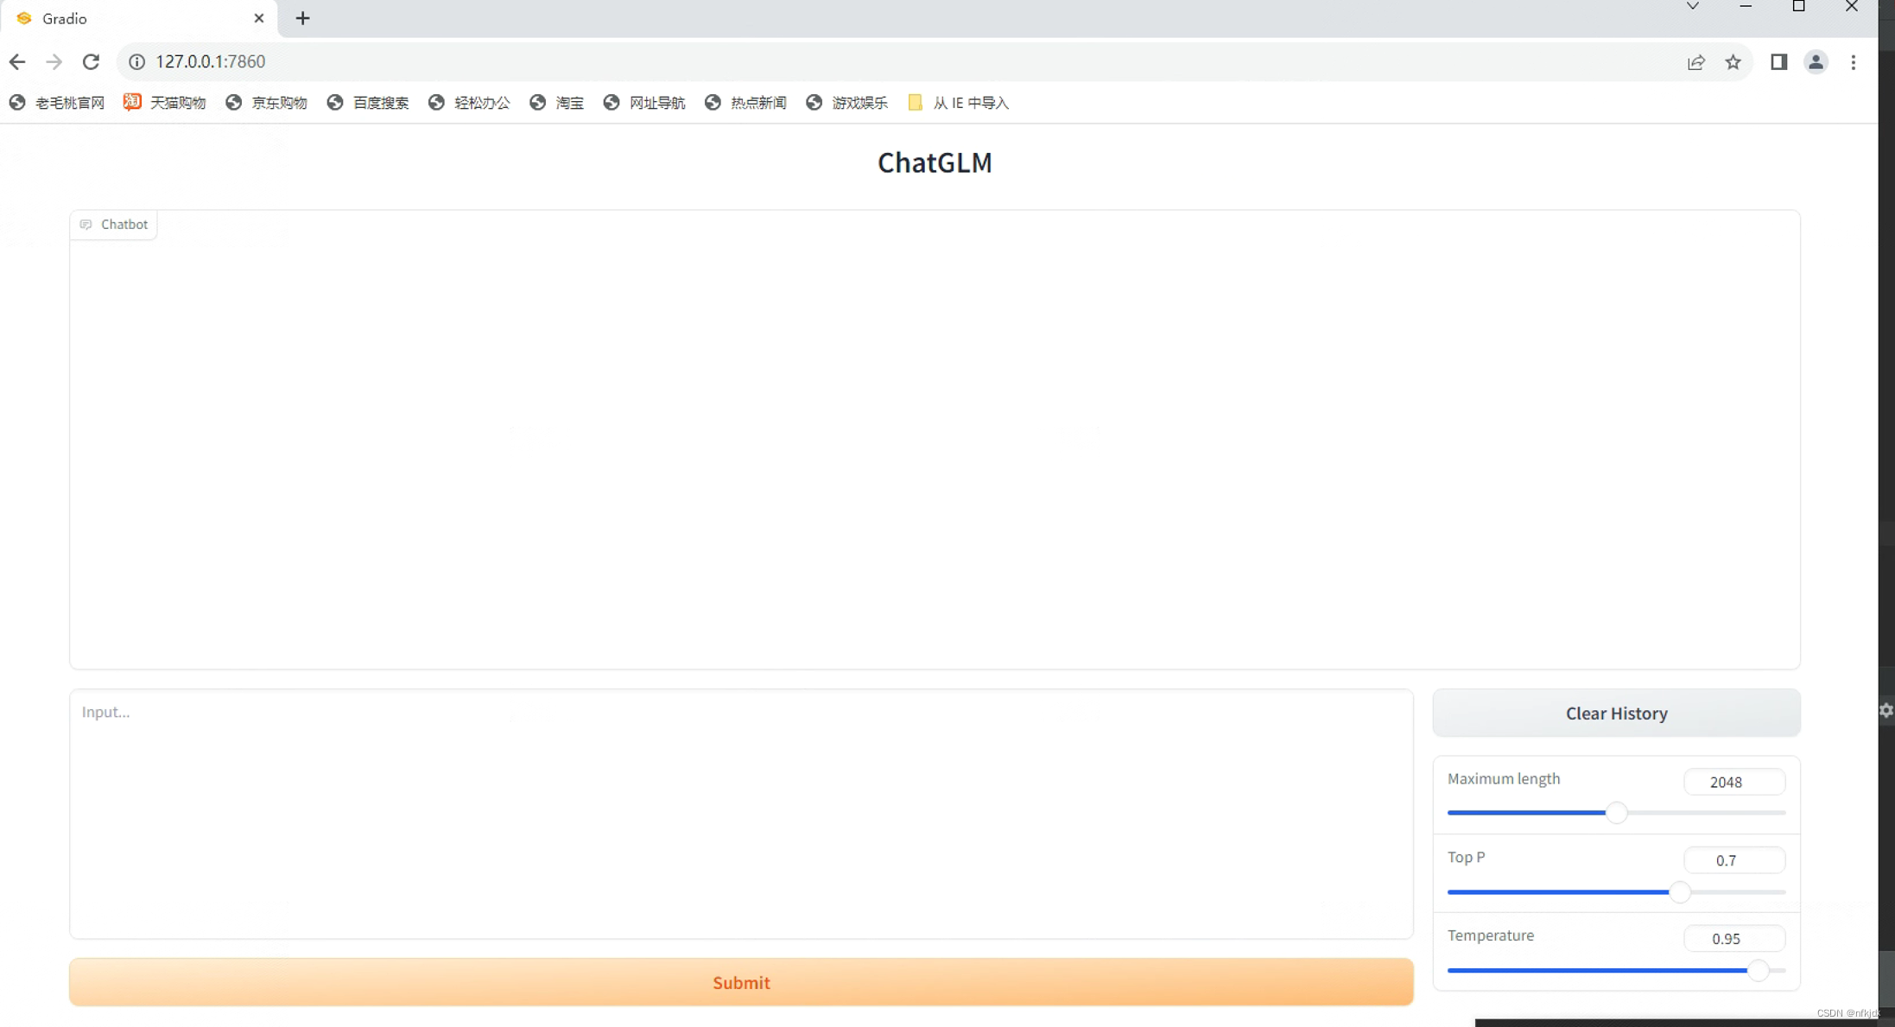Image resolution: width=1895 pixels, height=1027 pixels.
Task: Click the browser forward arrow
Action: point(54,61)
